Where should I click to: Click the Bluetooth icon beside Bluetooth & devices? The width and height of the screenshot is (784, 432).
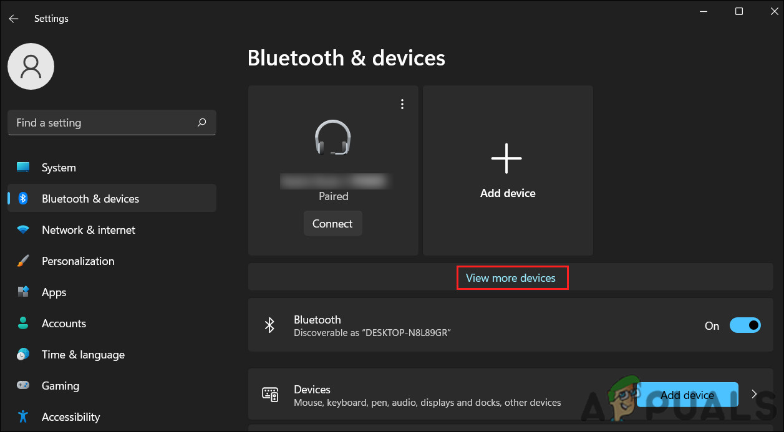[x=23, y=198]
